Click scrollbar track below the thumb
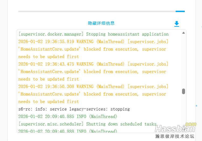The height and width of the screenshot is (141, 202). [x=183, y=112]
